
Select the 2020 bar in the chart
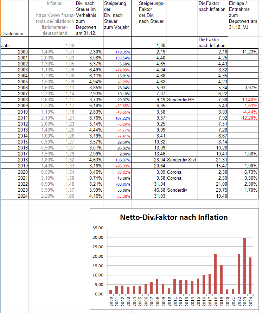pyautogui.click(x=227, y=292)
